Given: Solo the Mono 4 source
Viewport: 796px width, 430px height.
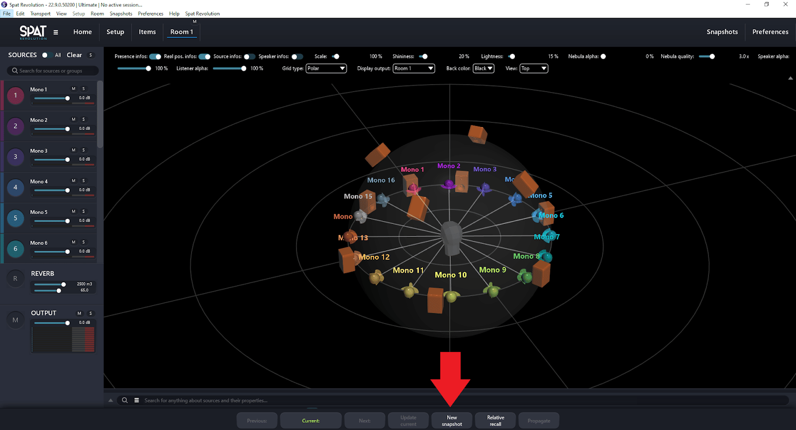Looking at the screenshot, I should pyautogui.click(x=84, y=181).
